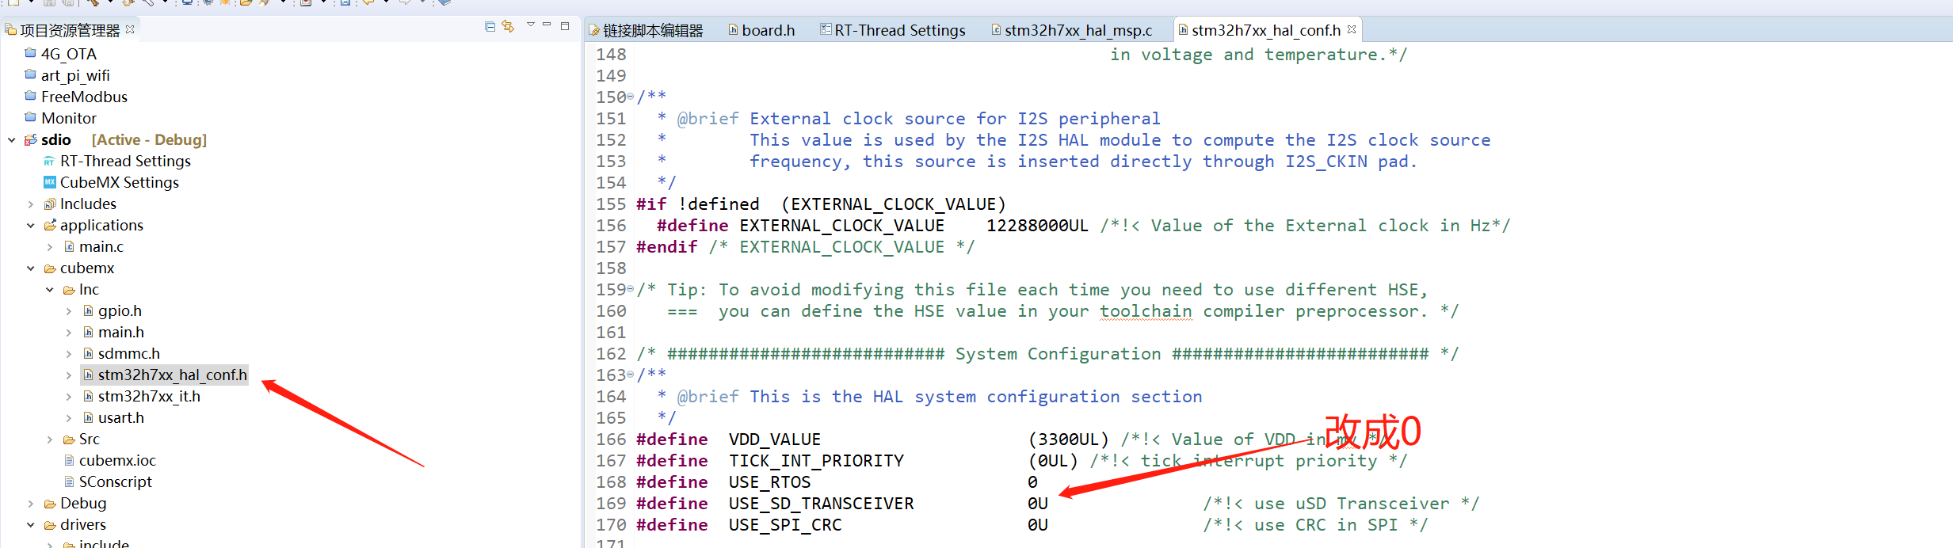Click the USE_RTOS value 0
The image size is (1953, 548).
tap(1032, 482)
